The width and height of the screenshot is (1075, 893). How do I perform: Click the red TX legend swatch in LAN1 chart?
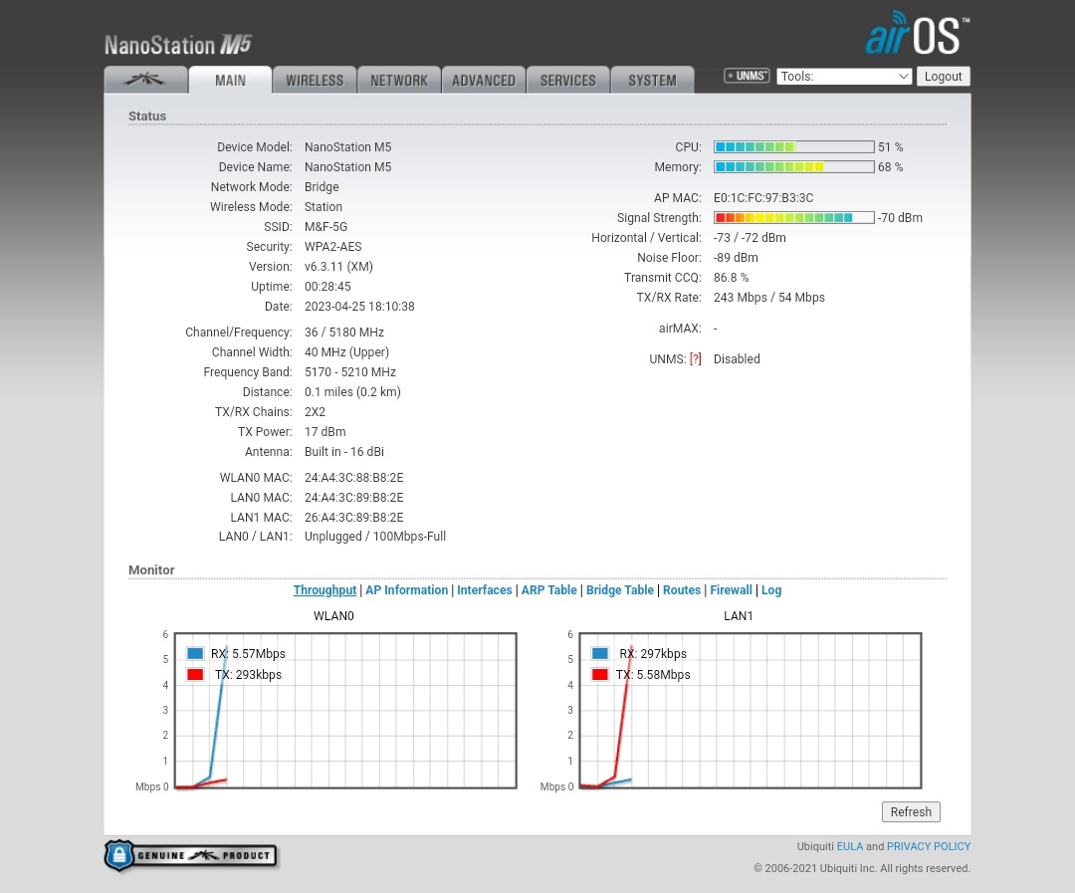600,674
